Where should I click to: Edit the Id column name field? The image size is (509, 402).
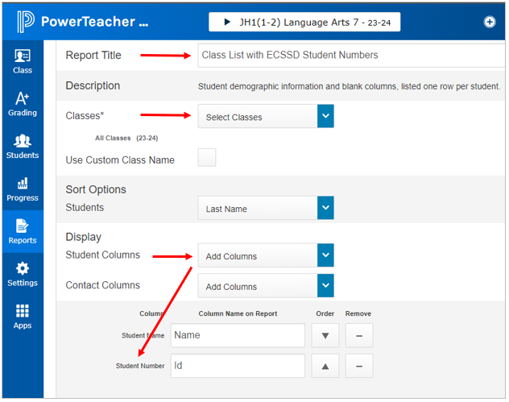tap(238, 366)
